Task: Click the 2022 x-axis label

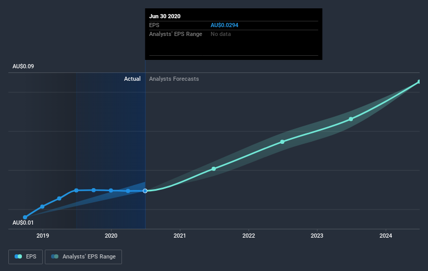Action: point(248,236)
